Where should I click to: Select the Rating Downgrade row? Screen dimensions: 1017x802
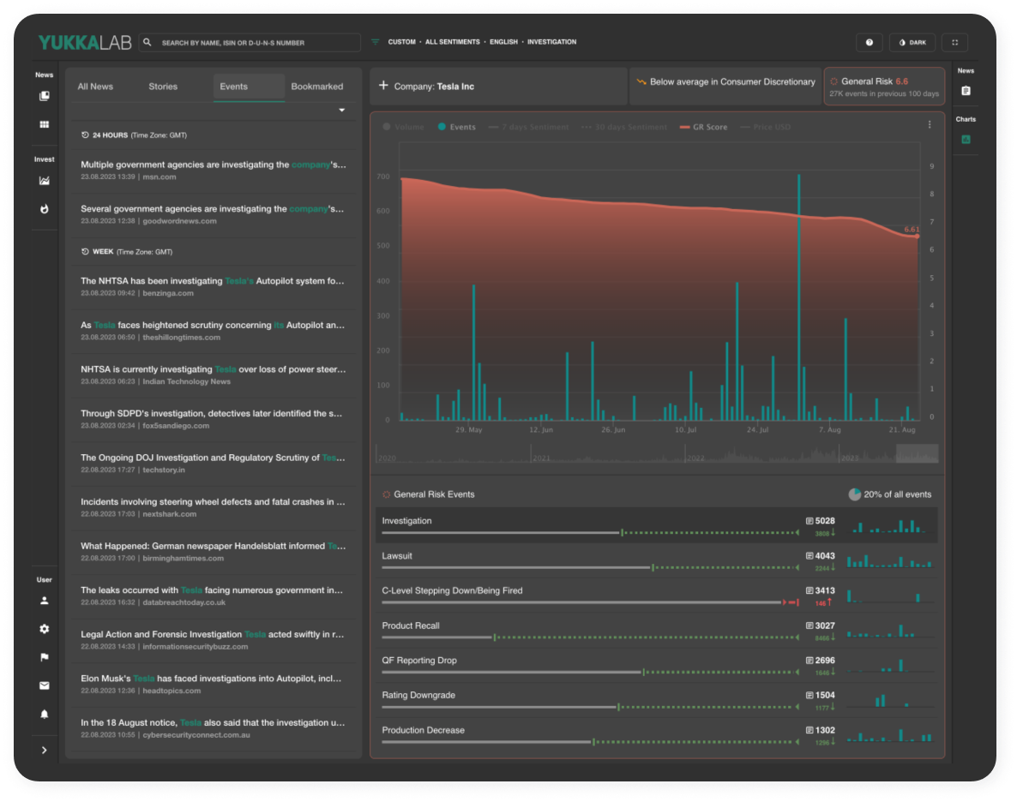[x=656, y=701]
